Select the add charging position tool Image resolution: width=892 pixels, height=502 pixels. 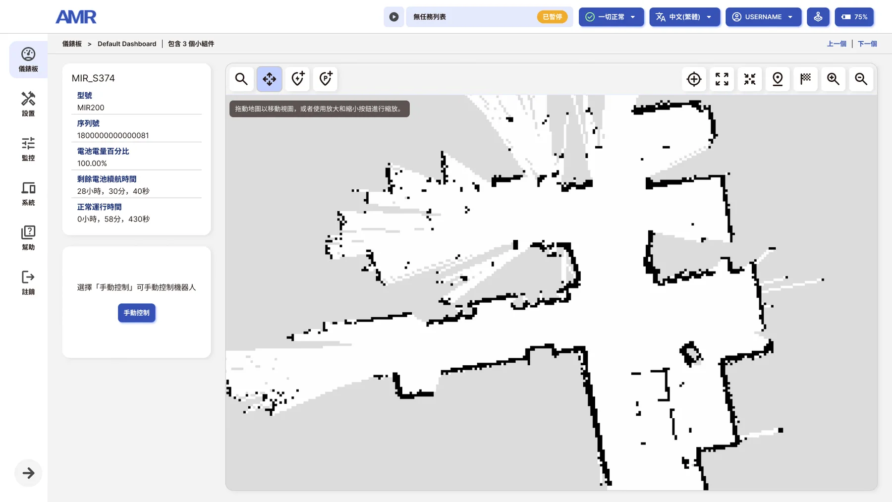pyautogui.click(x=297, y=79)
